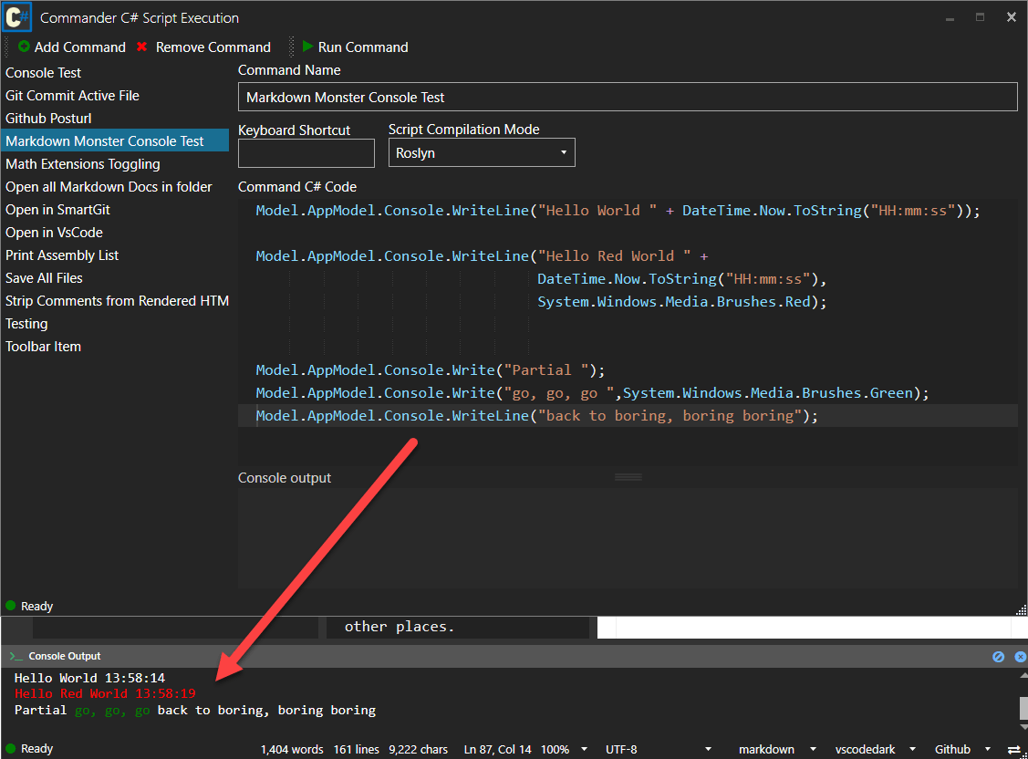Select the Print Assembly List command
1028x759 pixels.
[x=115, y=255]
